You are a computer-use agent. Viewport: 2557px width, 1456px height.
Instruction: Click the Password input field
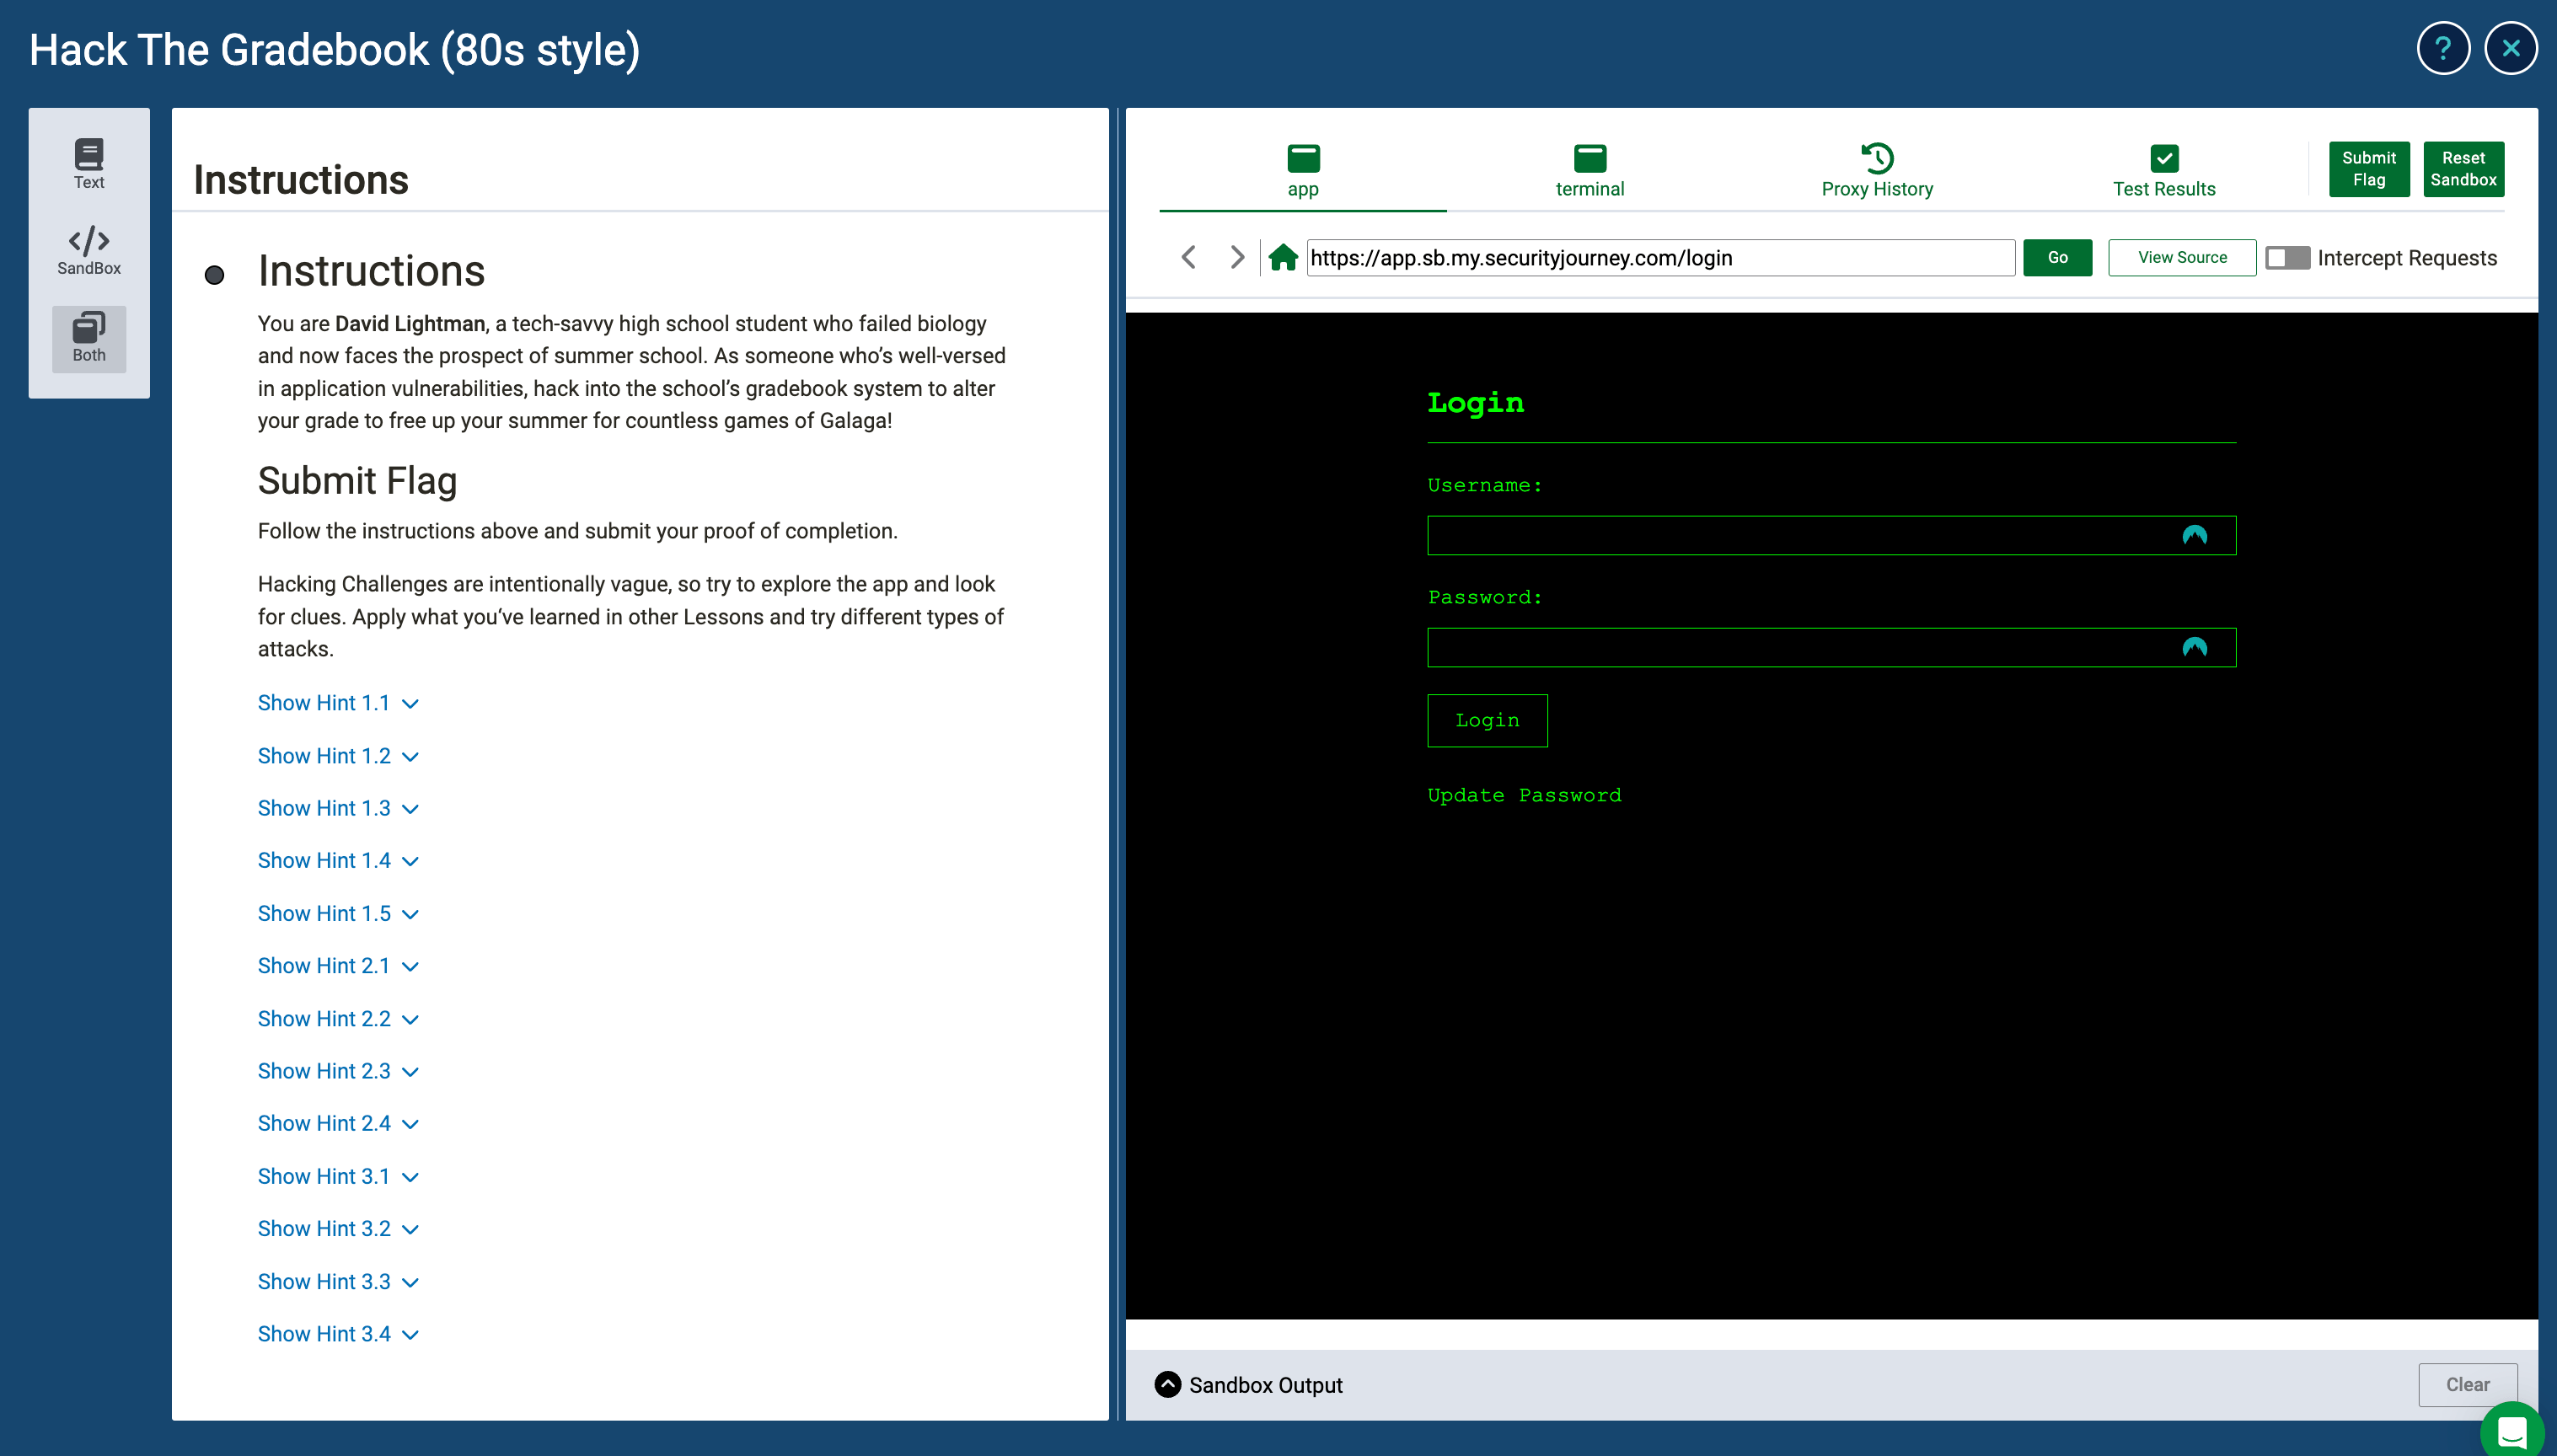[1800, 648]
